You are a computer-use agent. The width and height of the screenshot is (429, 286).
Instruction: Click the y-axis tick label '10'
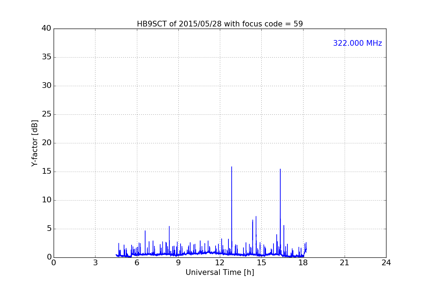pos(46,200)
